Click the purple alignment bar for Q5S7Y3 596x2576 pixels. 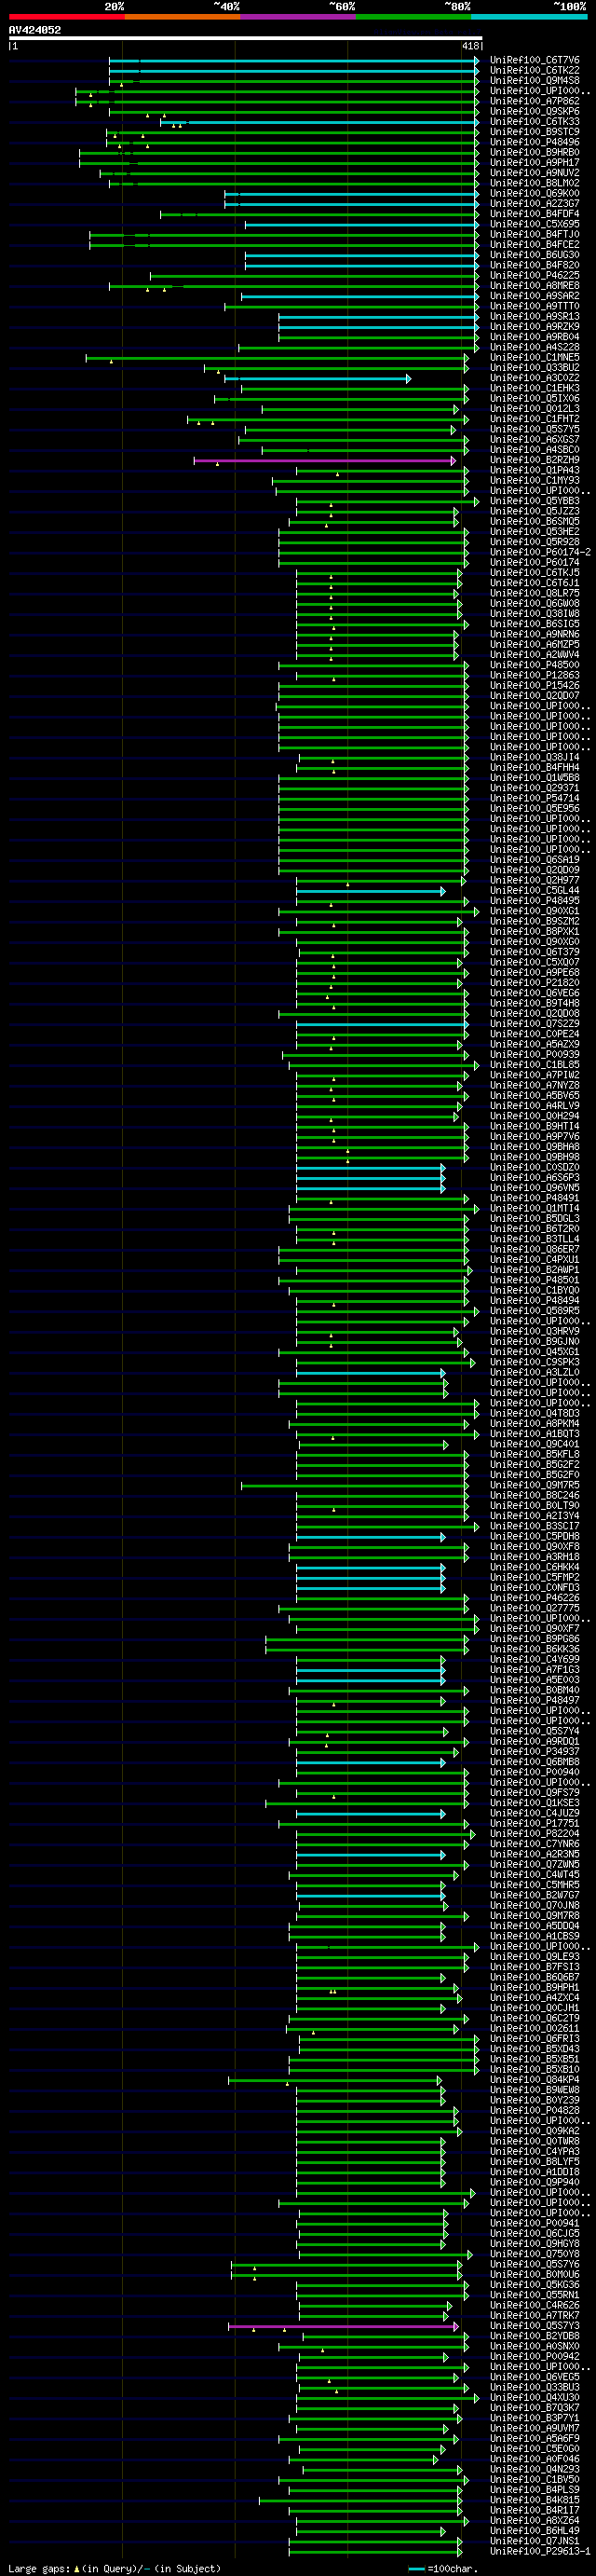[343, 2326]
